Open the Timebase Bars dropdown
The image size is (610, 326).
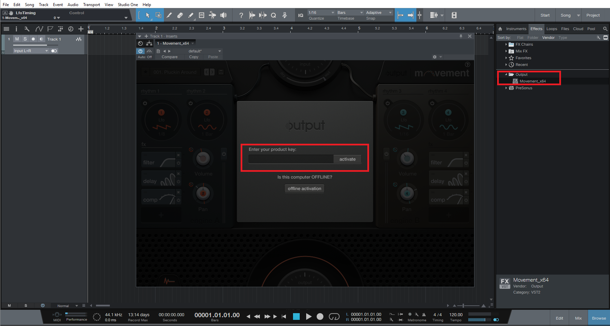click(350, 13)
